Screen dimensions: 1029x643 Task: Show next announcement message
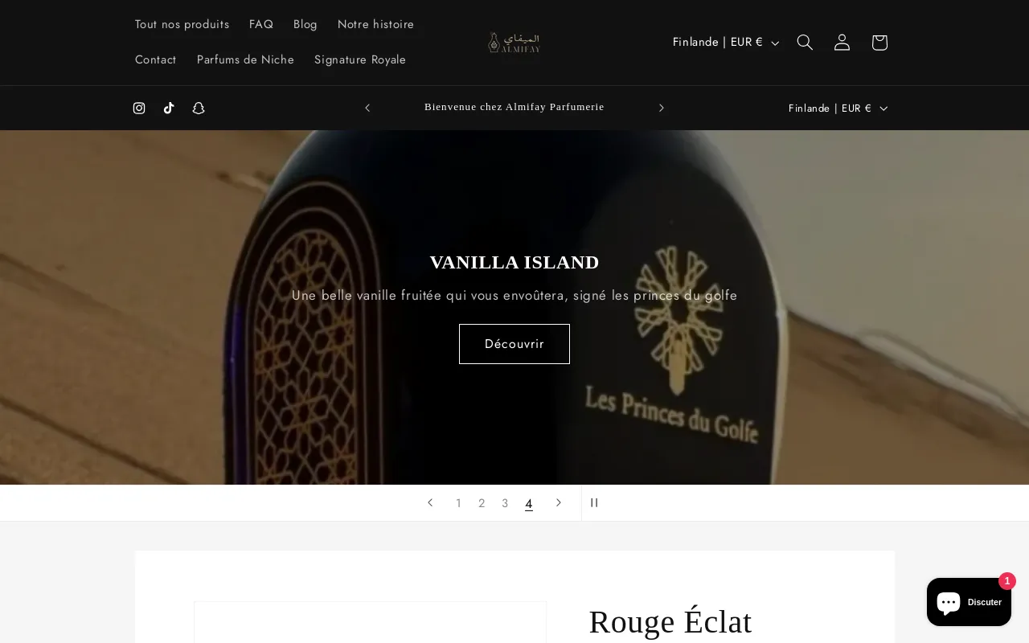(662, 108)
